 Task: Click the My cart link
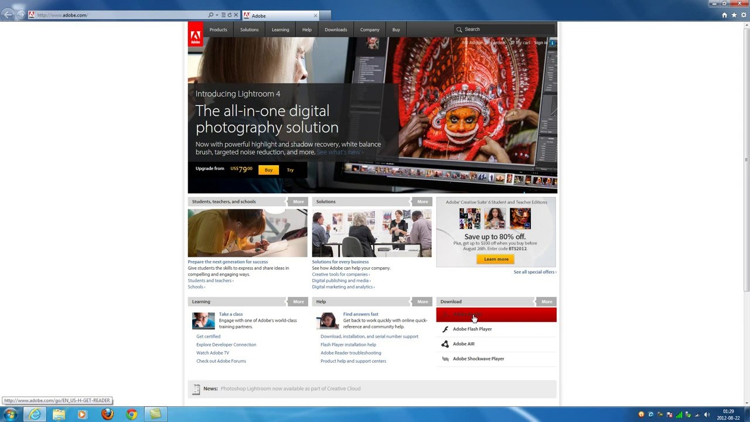click(x=520, y=43)
